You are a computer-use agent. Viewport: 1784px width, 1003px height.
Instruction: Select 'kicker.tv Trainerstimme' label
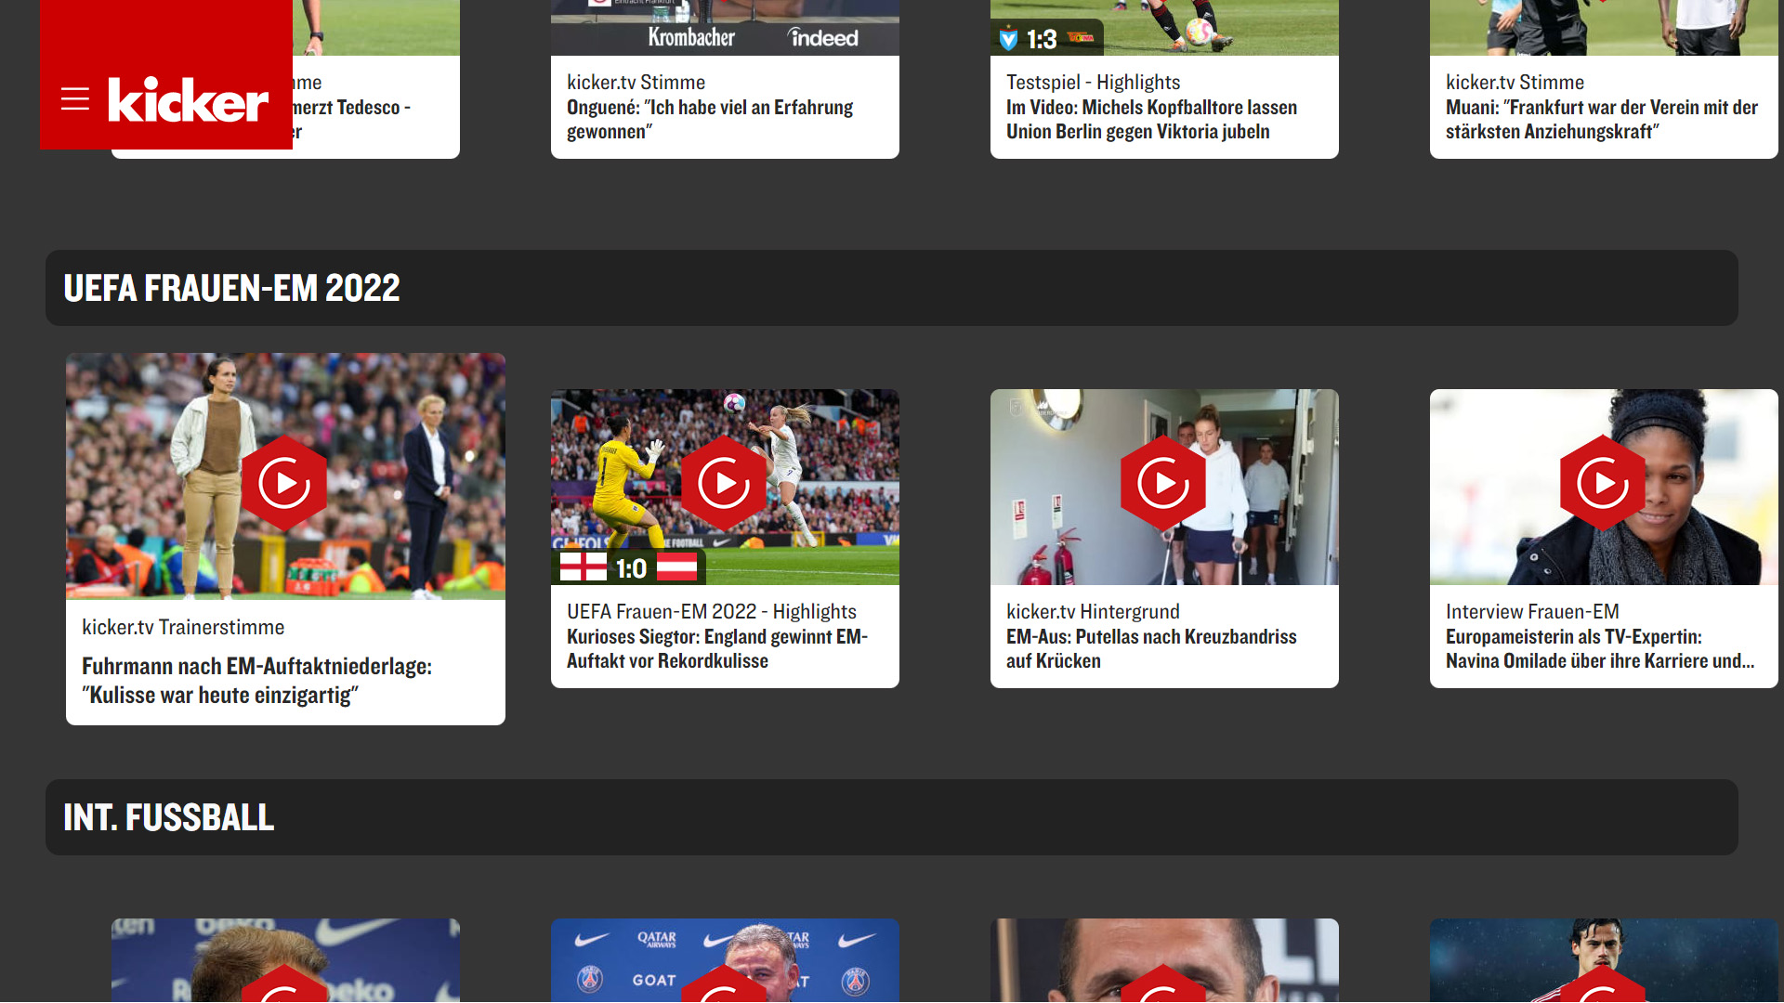[x=183, y=627]
